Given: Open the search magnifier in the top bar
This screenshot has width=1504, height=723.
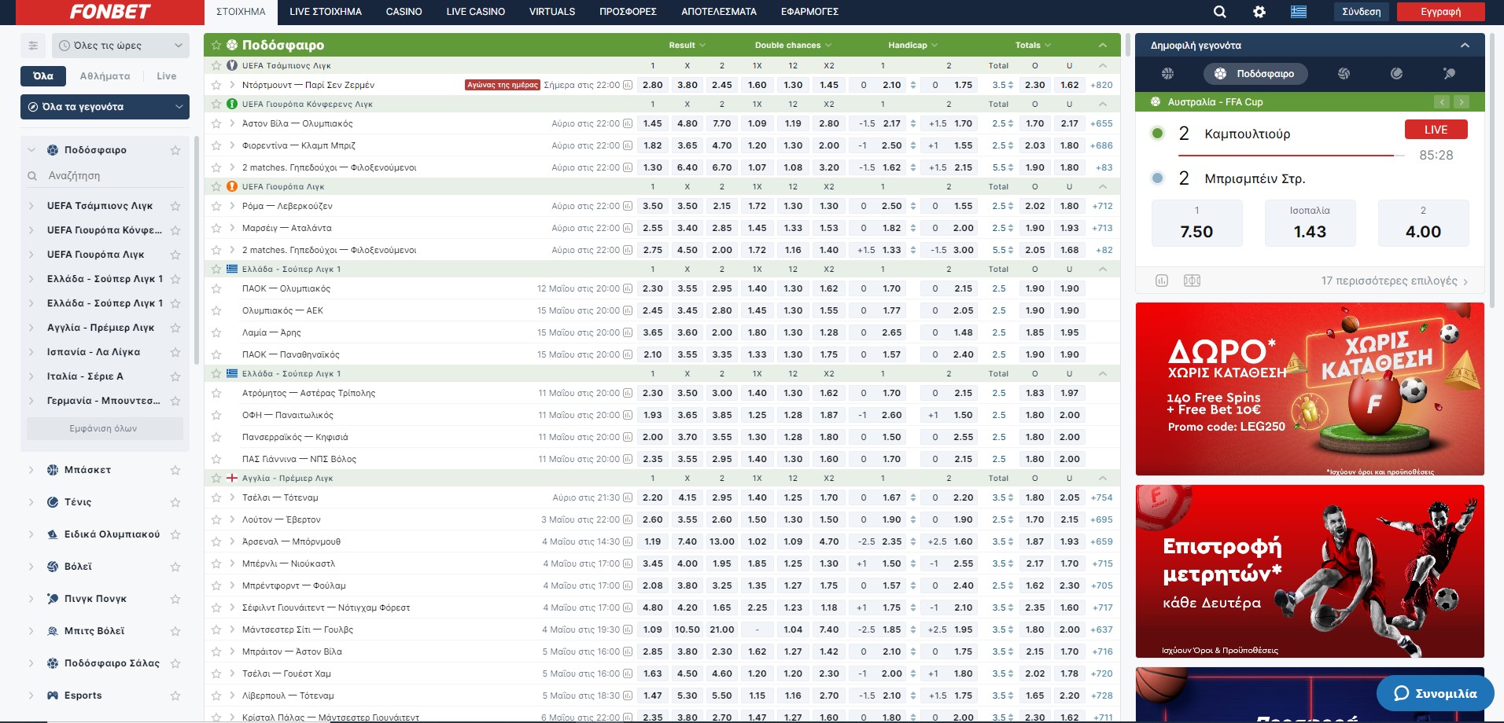Looking at the screenshot, I should click(x=1219, y=12).
